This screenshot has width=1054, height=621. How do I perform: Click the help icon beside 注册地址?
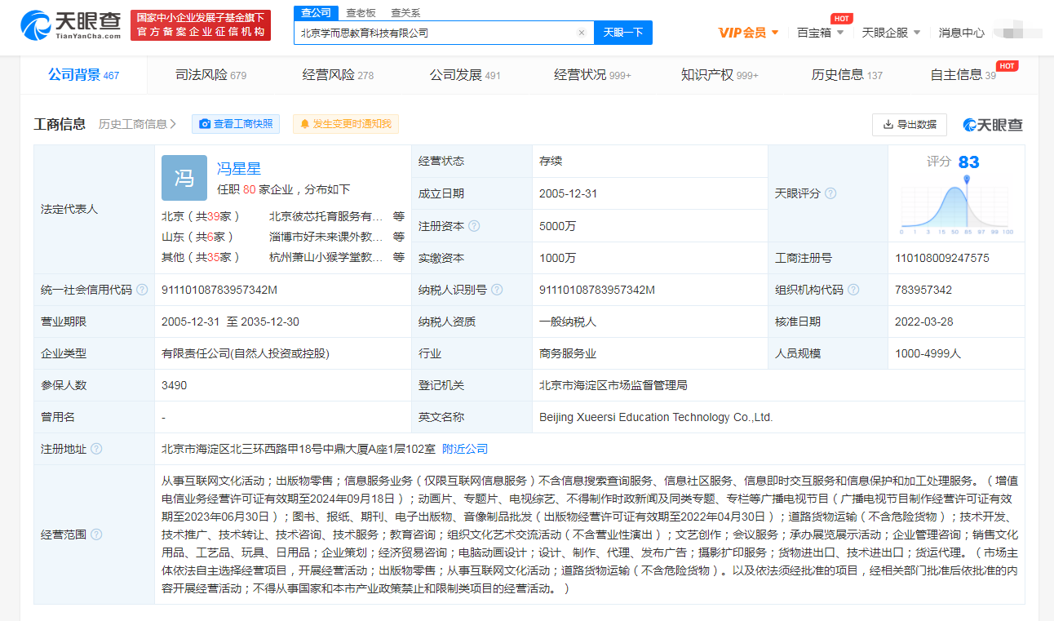(x=96, y=449)
